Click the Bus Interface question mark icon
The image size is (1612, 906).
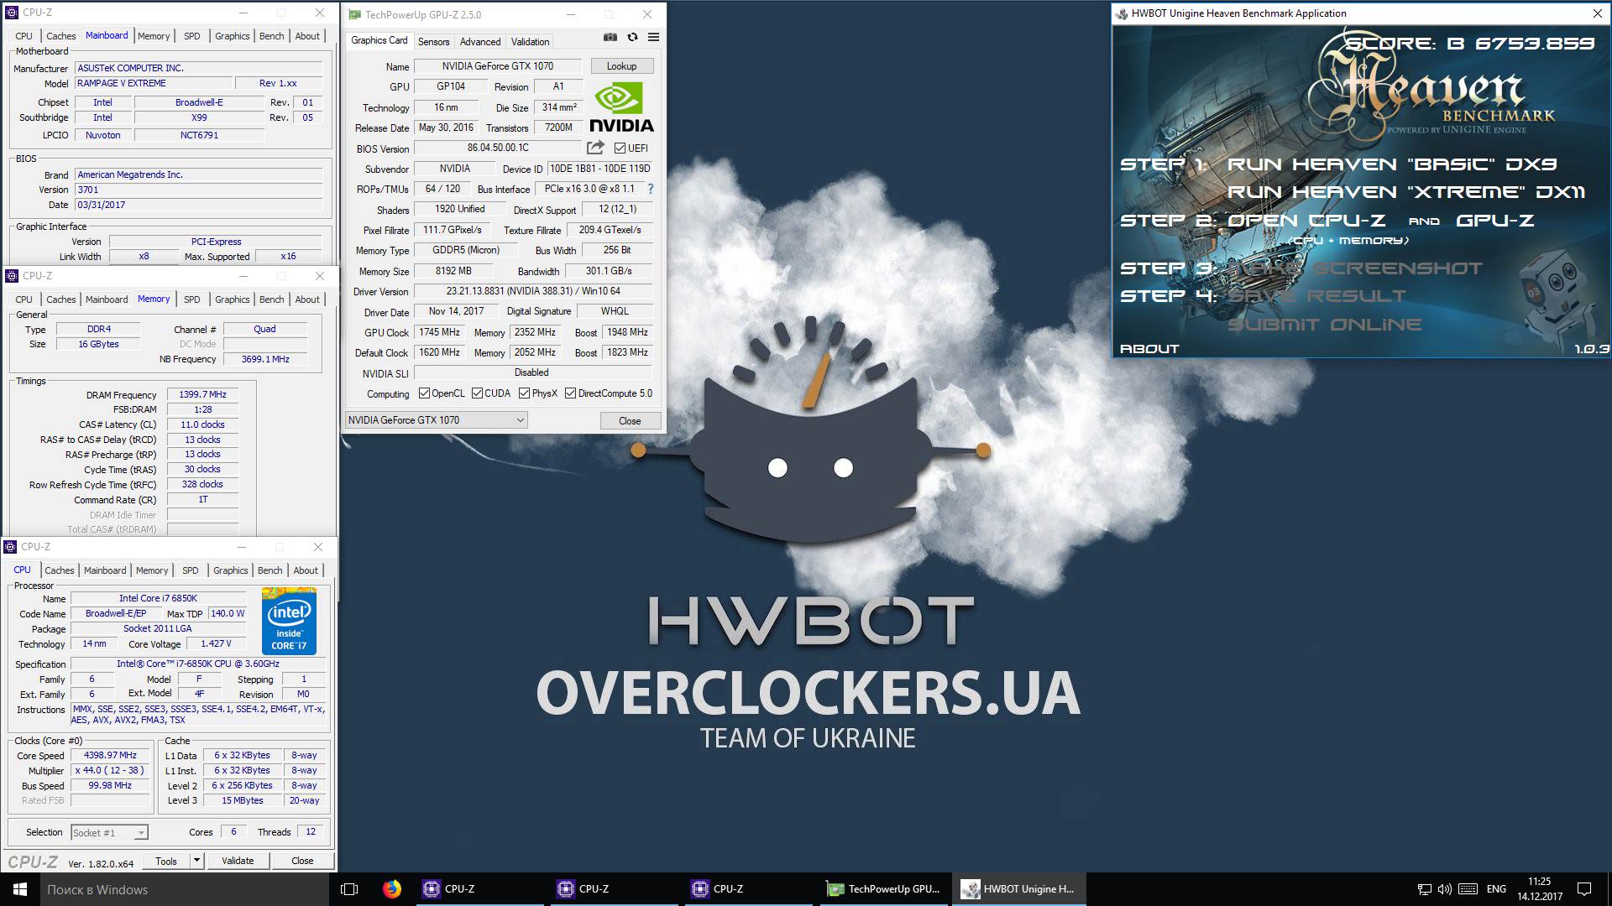tap(650, 189)
